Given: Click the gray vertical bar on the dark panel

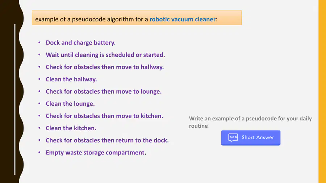Looking at the screenshot, I should pos(15,99).
